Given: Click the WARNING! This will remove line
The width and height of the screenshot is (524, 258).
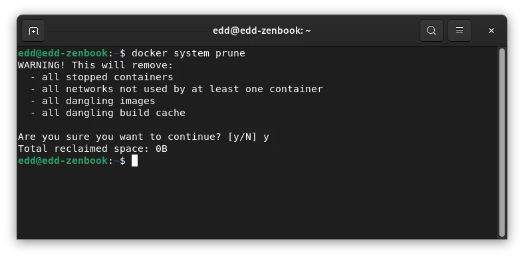Looking at the screenshot, I should tap(96, 65).
